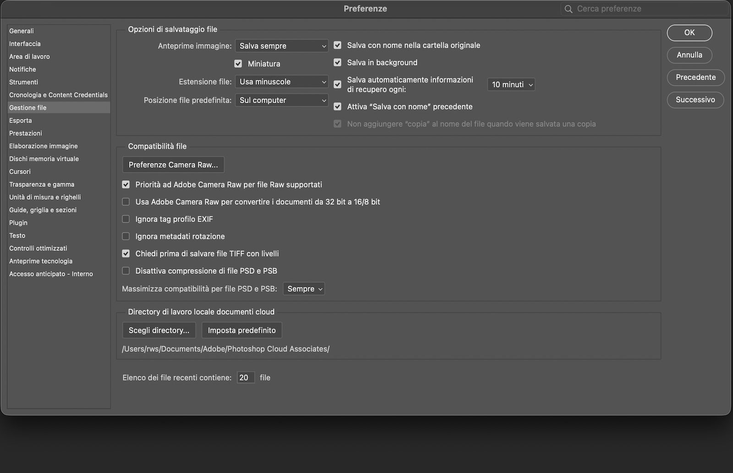Open Preferenze Camera Raw settings
The height and width of the screenshot is (473, 733).
point(173,164)
